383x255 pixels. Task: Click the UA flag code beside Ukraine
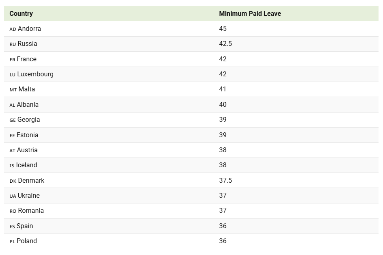[13, 196]
